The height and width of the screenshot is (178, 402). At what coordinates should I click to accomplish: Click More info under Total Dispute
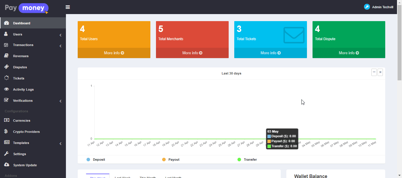click(349, 53)
